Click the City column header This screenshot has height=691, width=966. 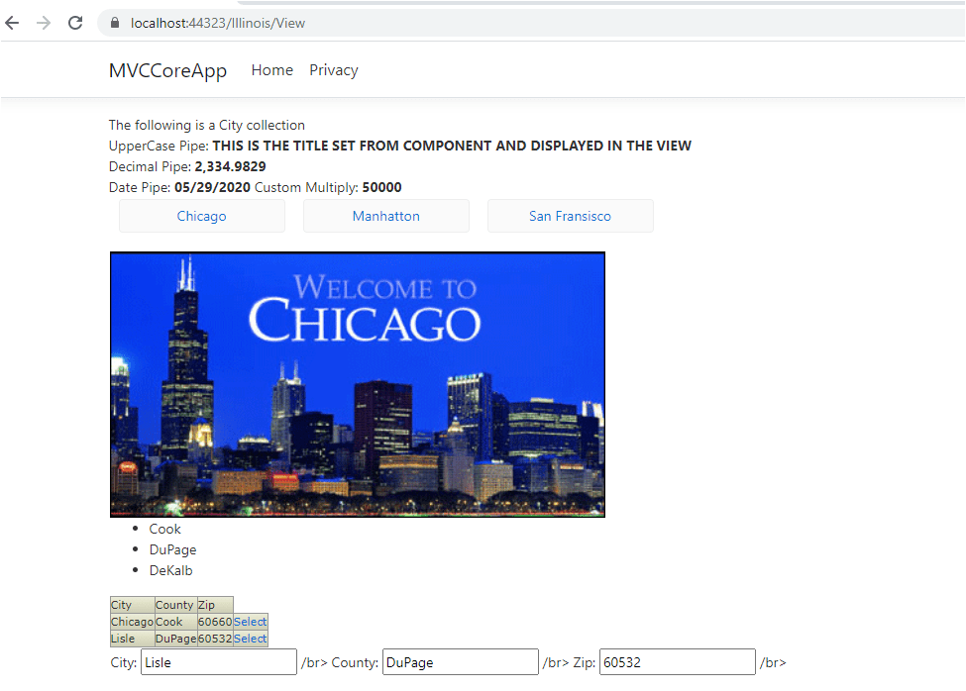pos(122,605)
